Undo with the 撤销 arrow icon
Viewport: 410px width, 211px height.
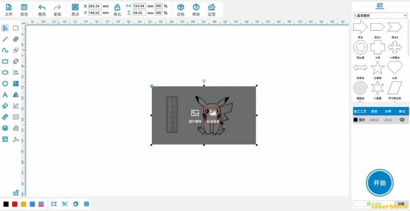pos(42,7)
